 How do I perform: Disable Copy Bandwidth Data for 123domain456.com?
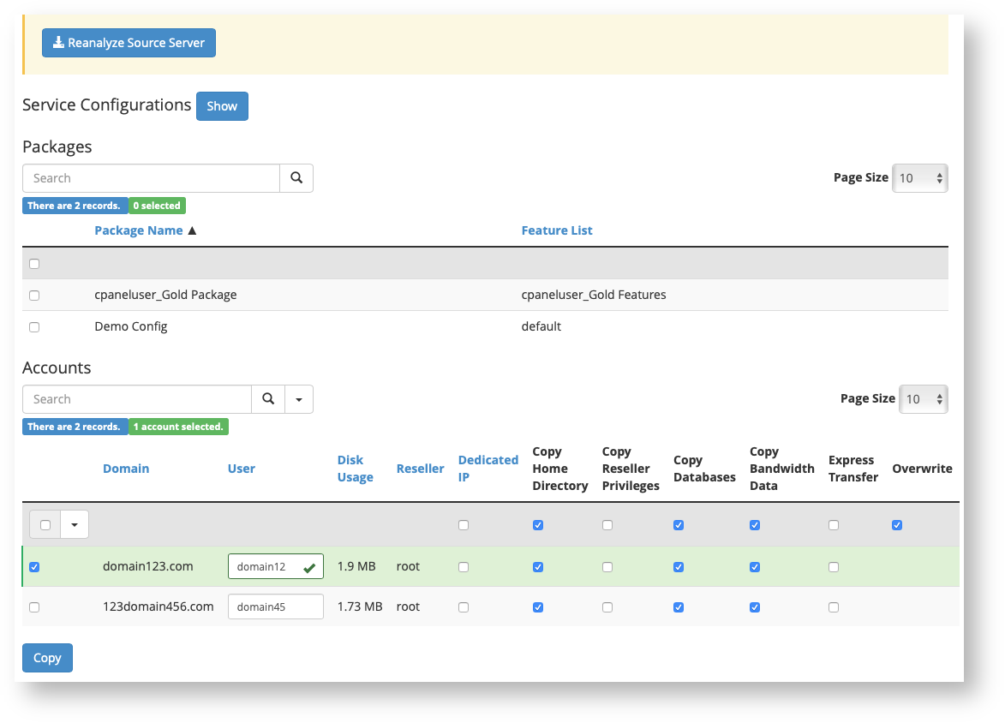click(755, 606)
